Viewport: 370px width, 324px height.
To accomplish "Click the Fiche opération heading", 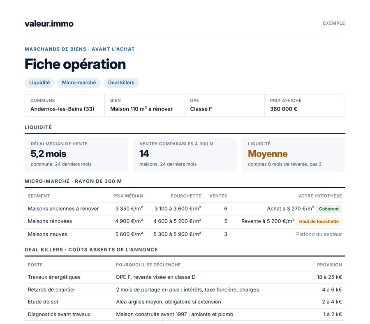I will (75, 64).
